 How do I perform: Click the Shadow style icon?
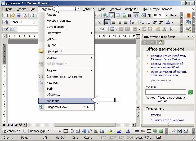155,131
